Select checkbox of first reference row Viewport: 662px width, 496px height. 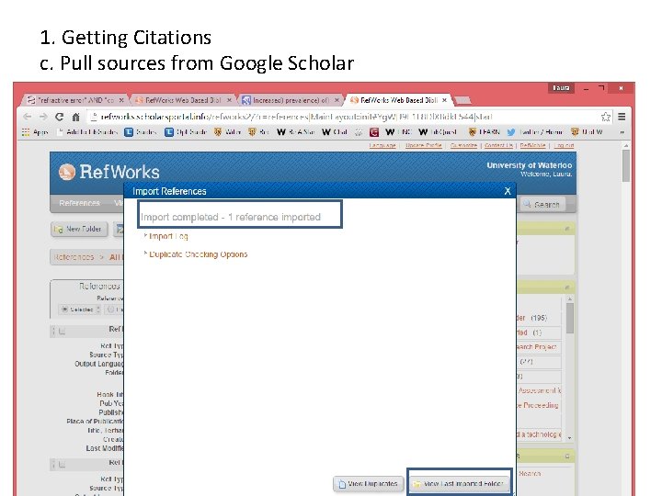(x=63, y=332)
